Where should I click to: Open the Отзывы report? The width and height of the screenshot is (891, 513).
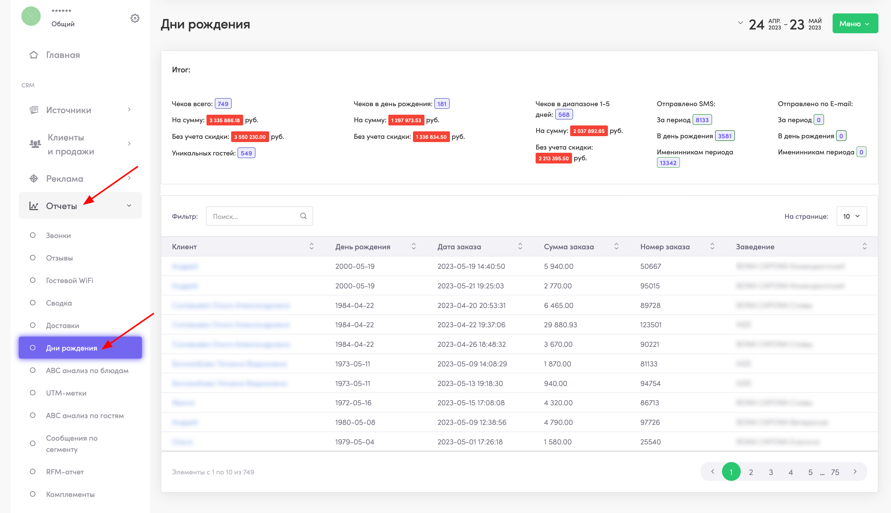(59, 258)
